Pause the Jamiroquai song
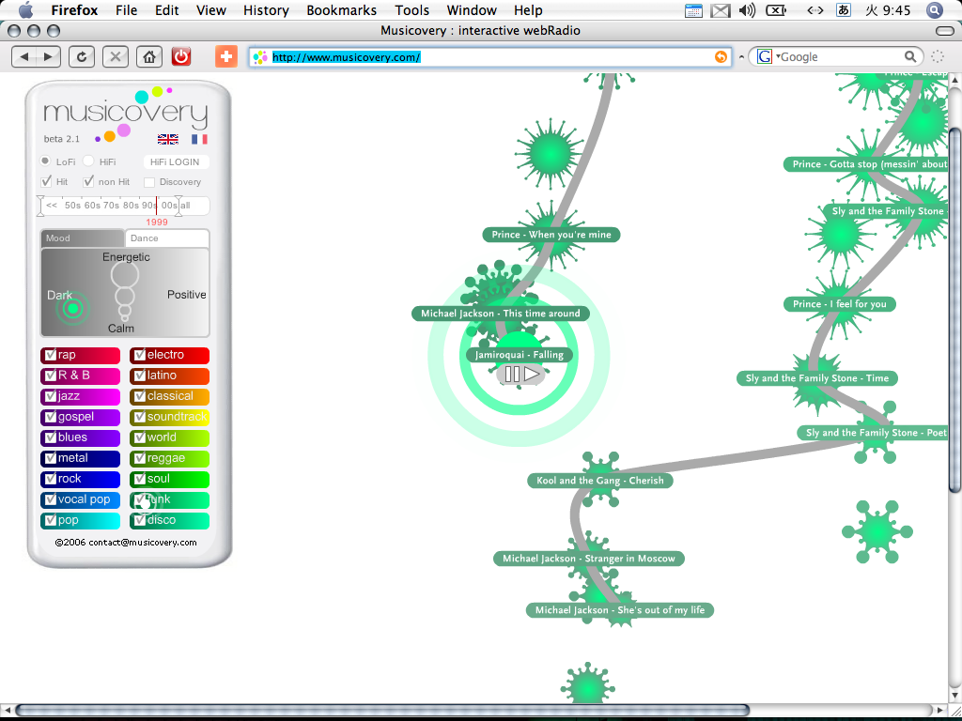 pos(512,374)
